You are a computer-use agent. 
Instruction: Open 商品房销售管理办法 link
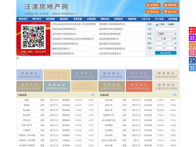[x=109, y=39]
